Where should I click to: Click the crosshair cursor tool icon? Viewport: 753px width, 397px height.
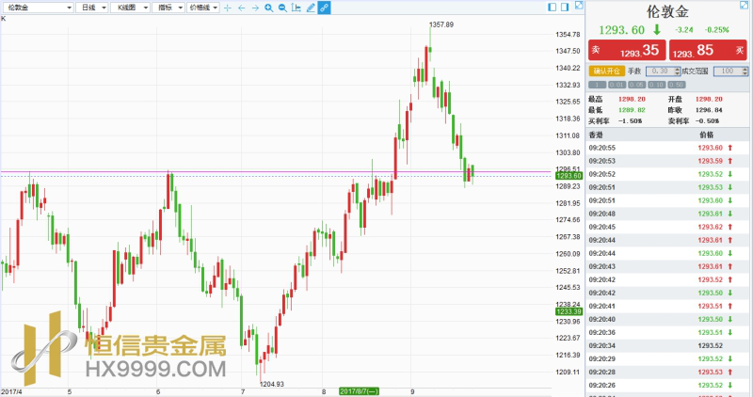click(x=227, y=8)
